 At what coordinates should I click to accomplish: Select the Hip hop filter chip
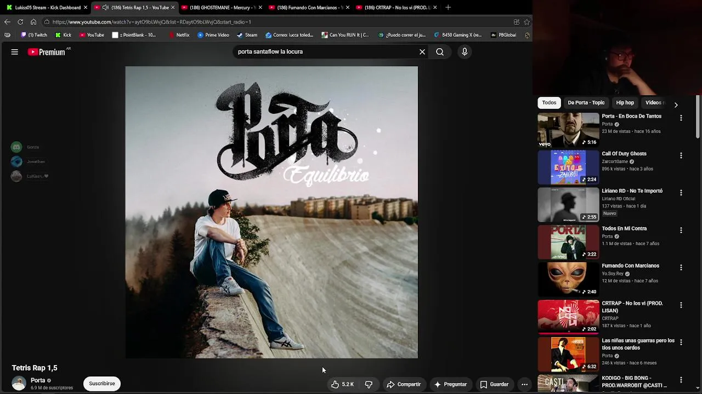(625, 103)
